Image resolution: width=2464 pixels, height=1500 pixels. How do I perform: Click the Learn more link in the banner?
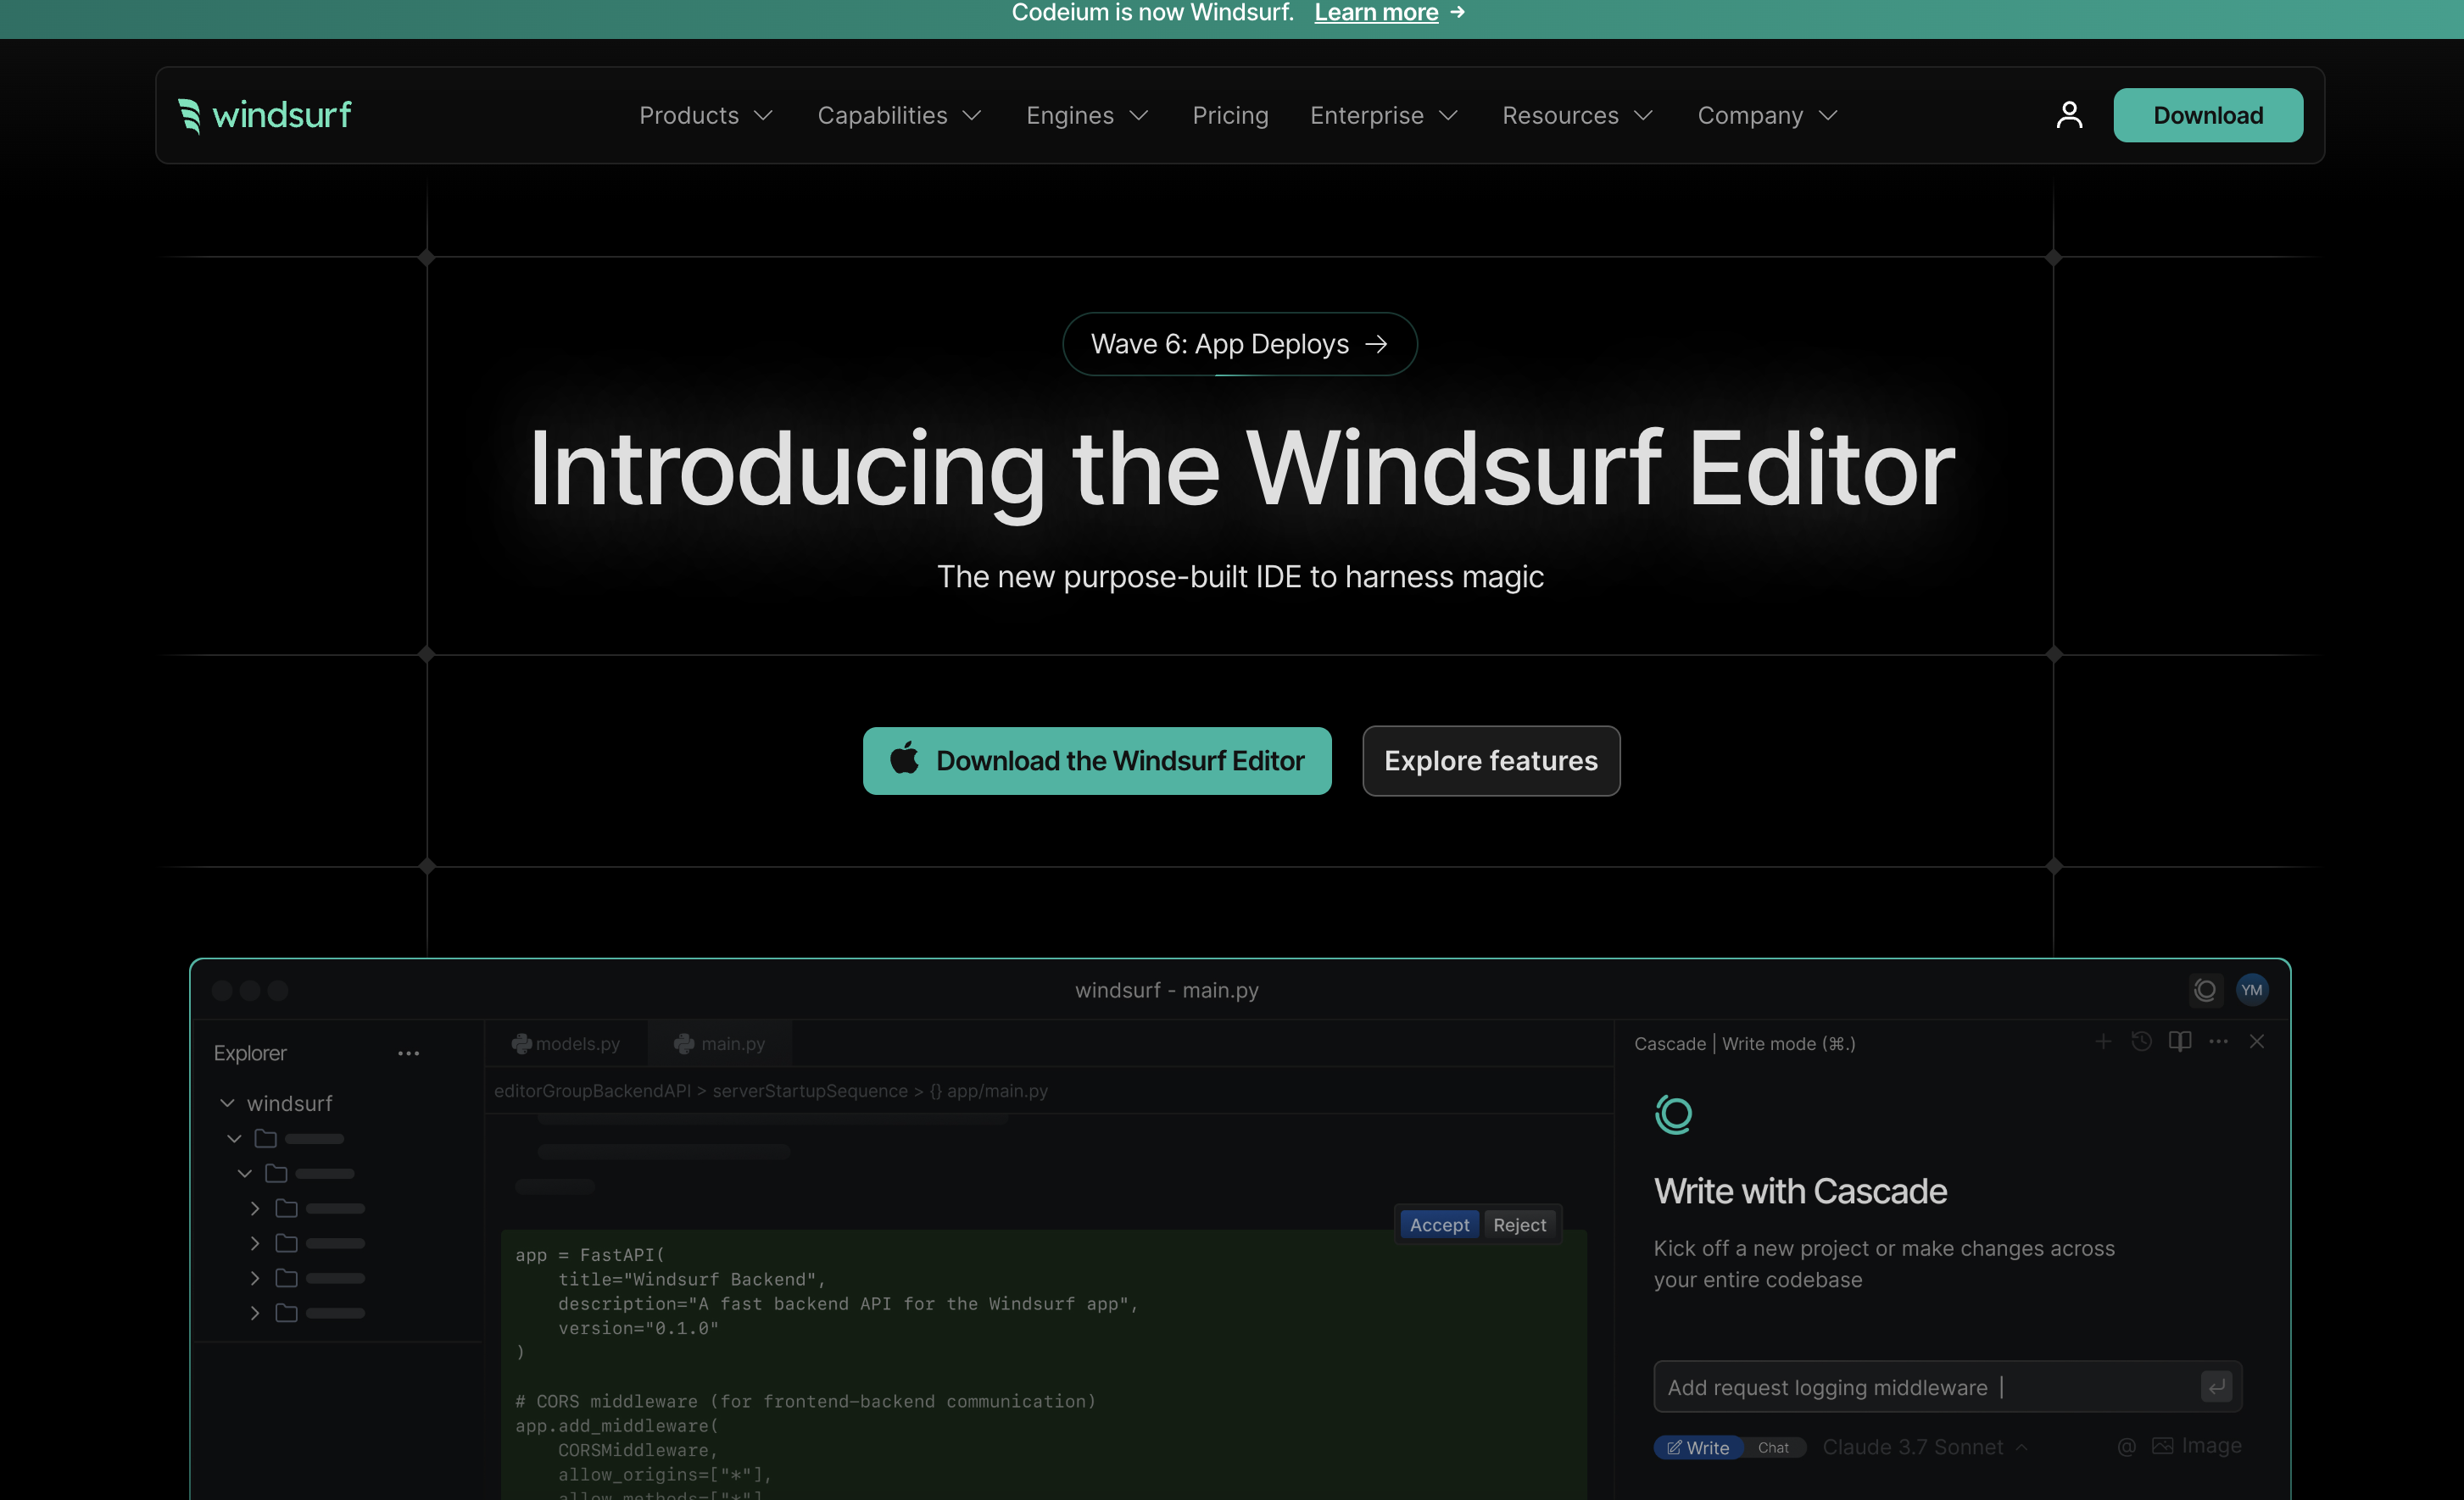click(1376, 12)
